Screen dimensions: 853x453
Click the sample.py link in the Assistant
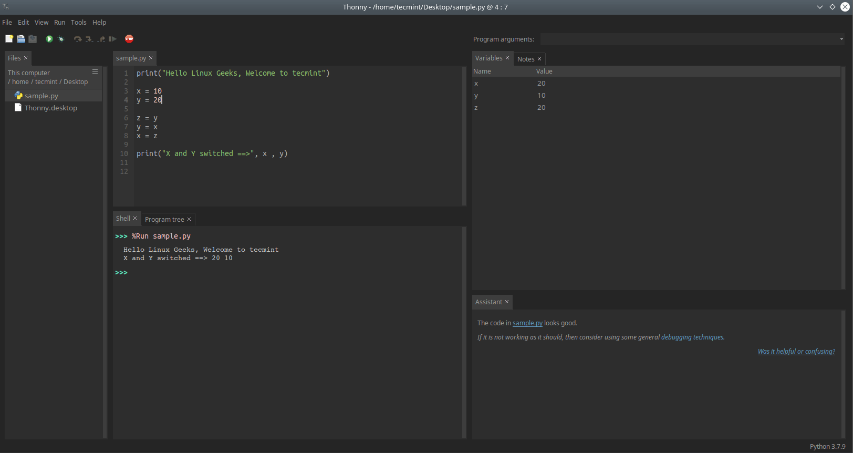click(x=527, y=323)
